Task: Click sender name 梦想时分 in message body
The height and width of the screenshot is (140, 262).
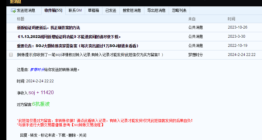Action: 37,70
